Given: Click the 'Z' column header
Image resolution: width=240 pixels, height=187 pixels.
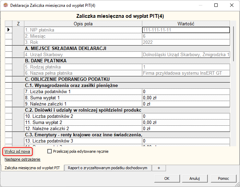Looking at the screenshot, I should tap(18, 24).
